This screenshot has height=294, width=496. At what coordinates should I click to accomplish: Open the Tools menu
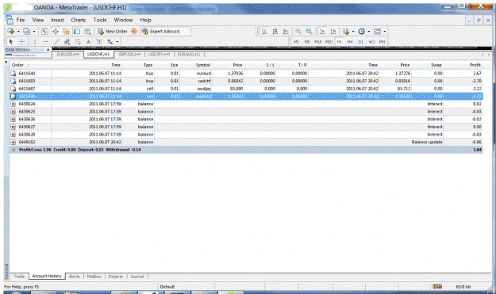click(100, 20)
